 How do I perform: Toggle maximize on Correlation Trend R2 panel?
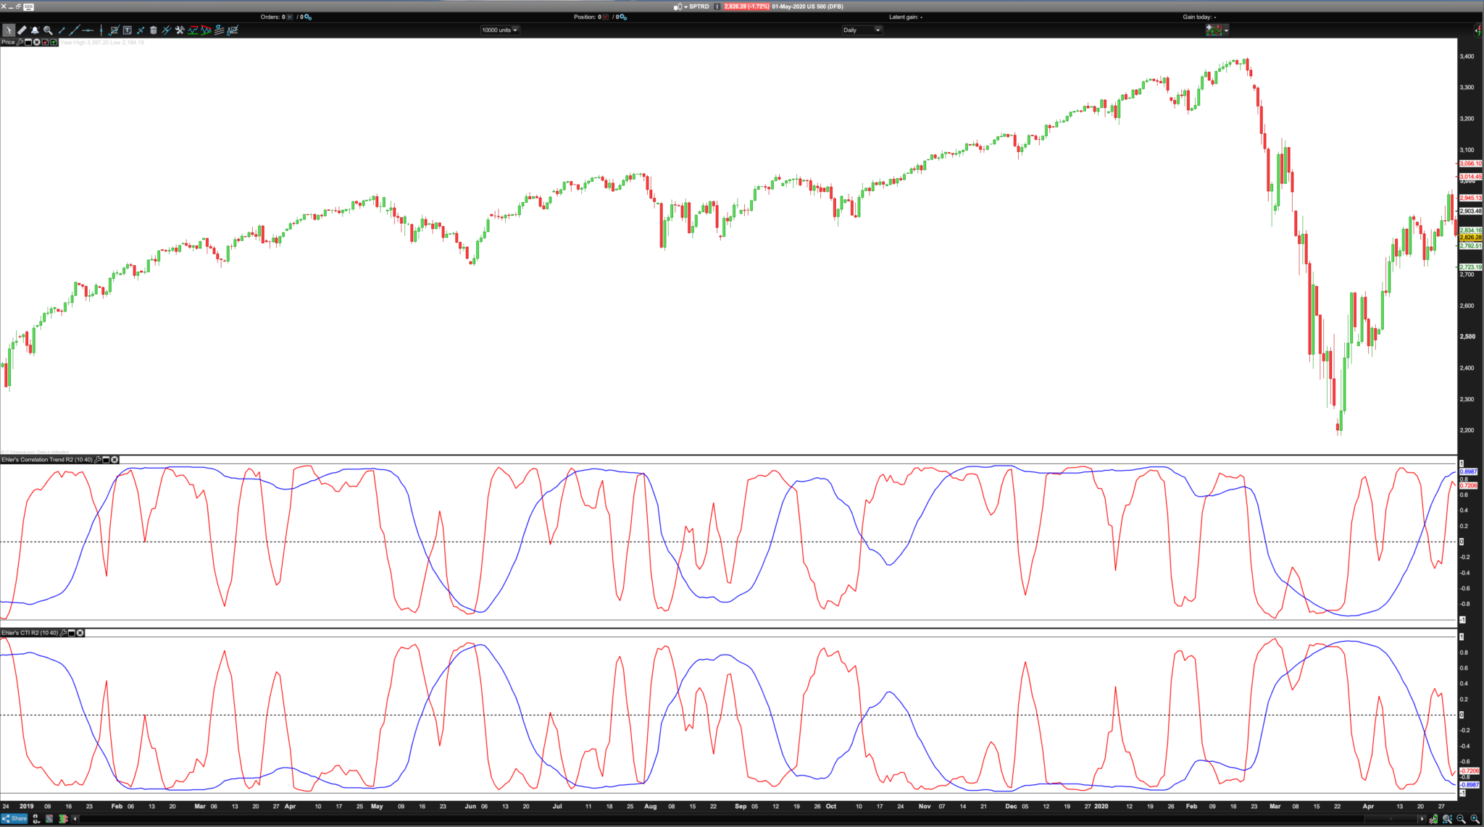click(106, 460)
